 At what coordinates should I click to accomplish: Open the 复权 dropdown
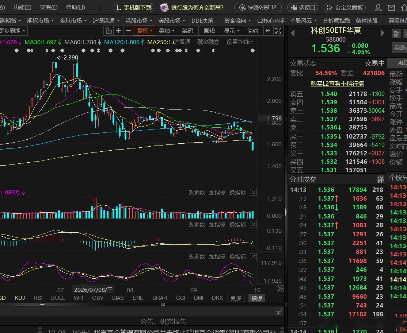(x=144, y=31)
